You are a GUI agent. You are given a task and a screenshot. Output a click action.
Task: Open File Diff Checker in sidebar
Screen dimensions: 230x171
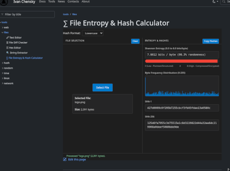(x=17, y=42)
